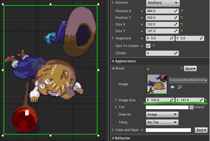Collapse the Behavior section
This screenshot has height=141, width=210.
(113, 138)
